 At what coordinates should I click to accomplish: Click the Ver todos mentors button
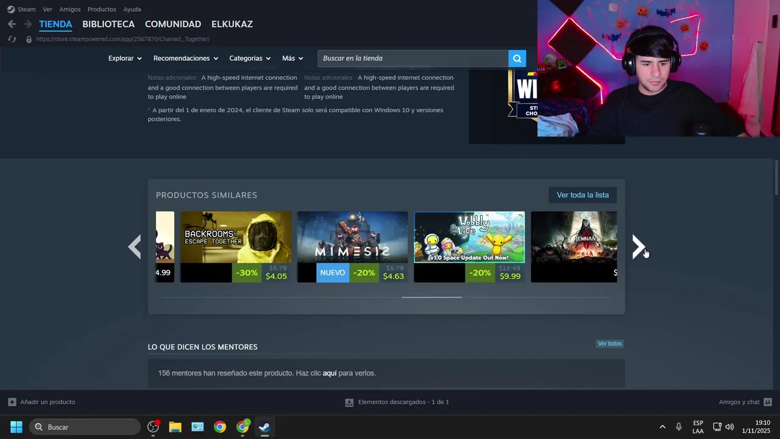[x=609, y=344]
